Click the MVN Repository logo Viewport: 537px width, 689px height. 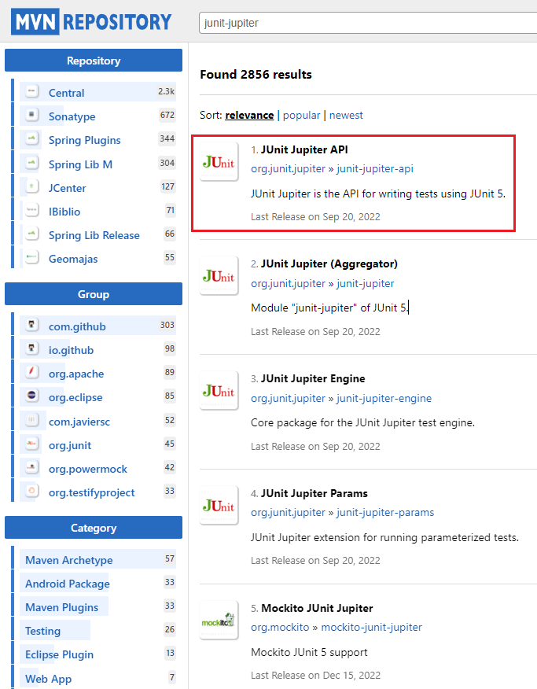click(x=91, y=21)
